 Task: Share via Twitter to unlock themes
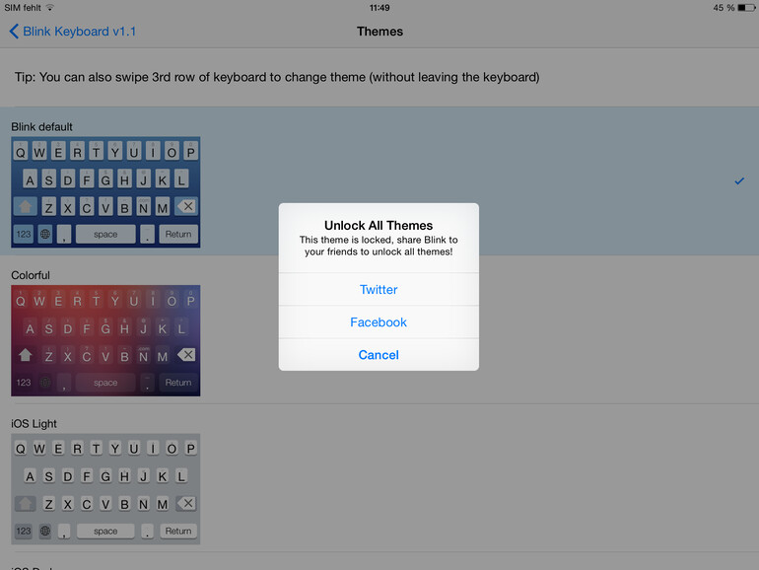coord(379,289)
